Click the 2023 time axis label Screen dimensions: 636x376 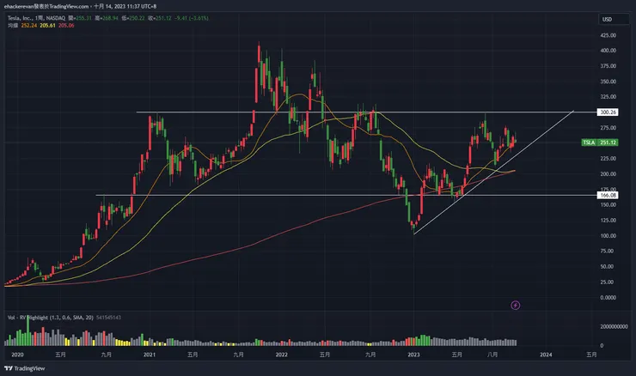pos(413,355)
